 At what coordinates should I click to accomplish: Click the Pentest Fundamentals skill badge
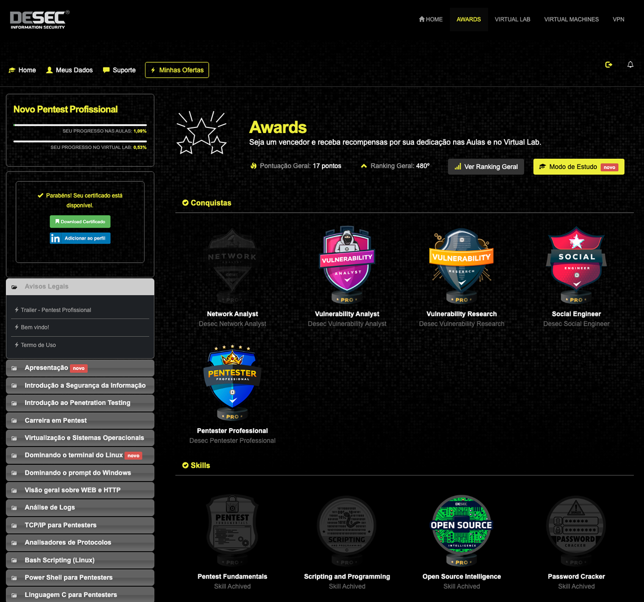tap(233, 530)
